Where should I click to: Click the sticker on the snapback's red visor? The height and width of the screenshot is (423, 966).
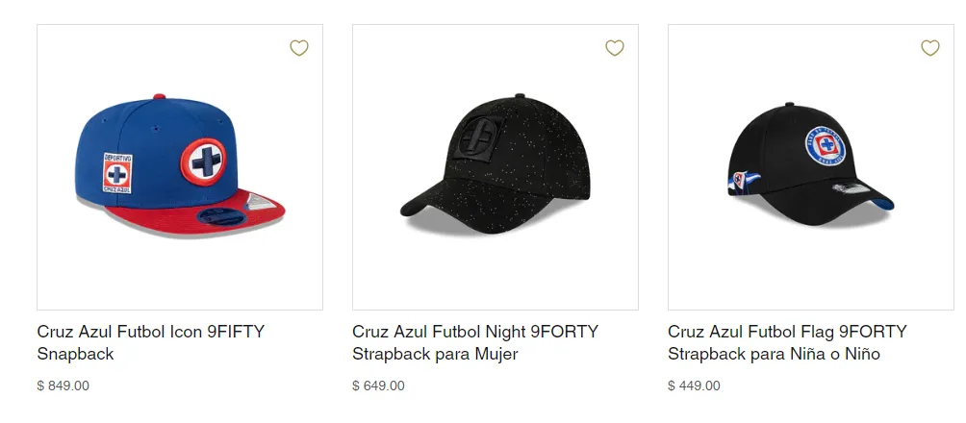pos(253,199)
